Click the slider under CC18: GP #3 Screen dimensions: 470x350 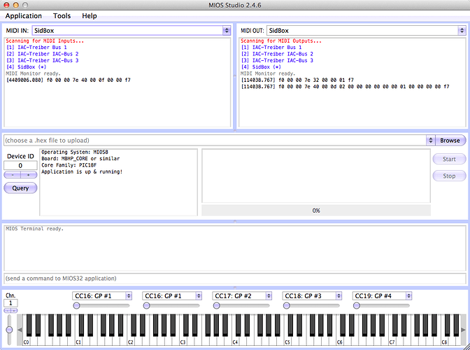pos(312,306)
